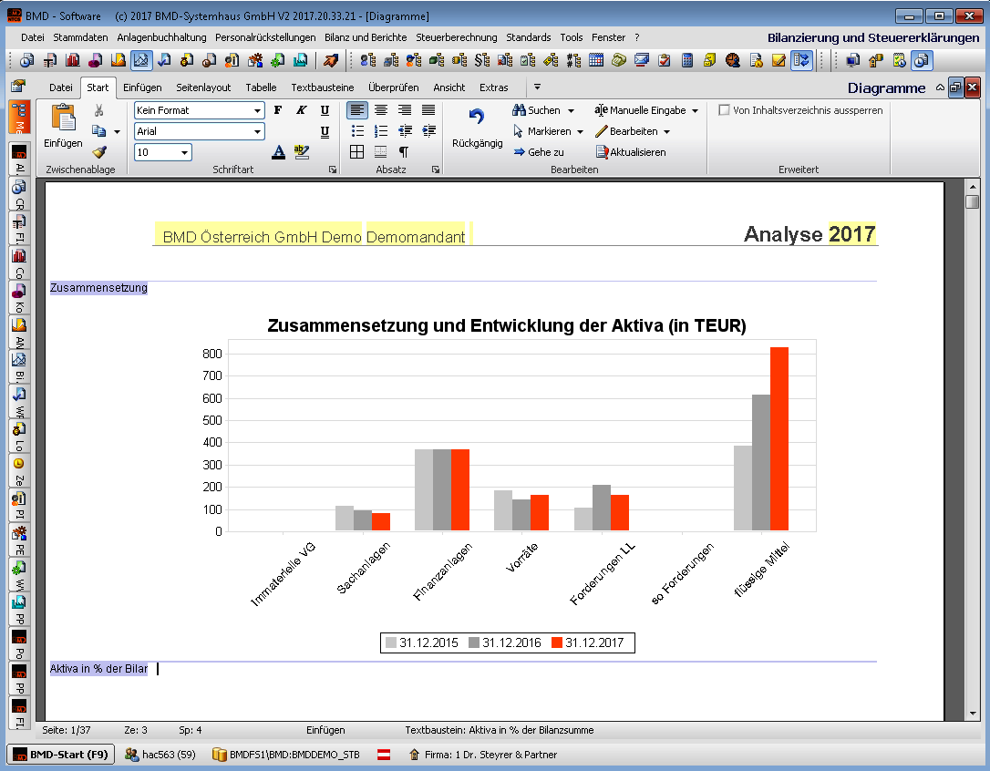Image resolution: width=990 pixels, height=771 pixels.
Task: Click the Gehe zu button
Action: tap(539, 152)
